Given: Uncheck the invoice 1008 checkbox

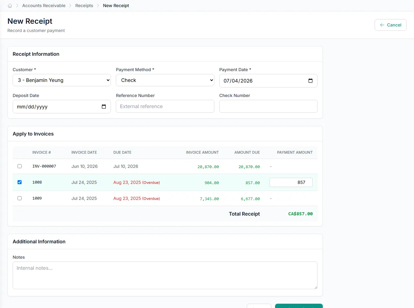Looking at the screenshot, I should (x=19, y=182).
